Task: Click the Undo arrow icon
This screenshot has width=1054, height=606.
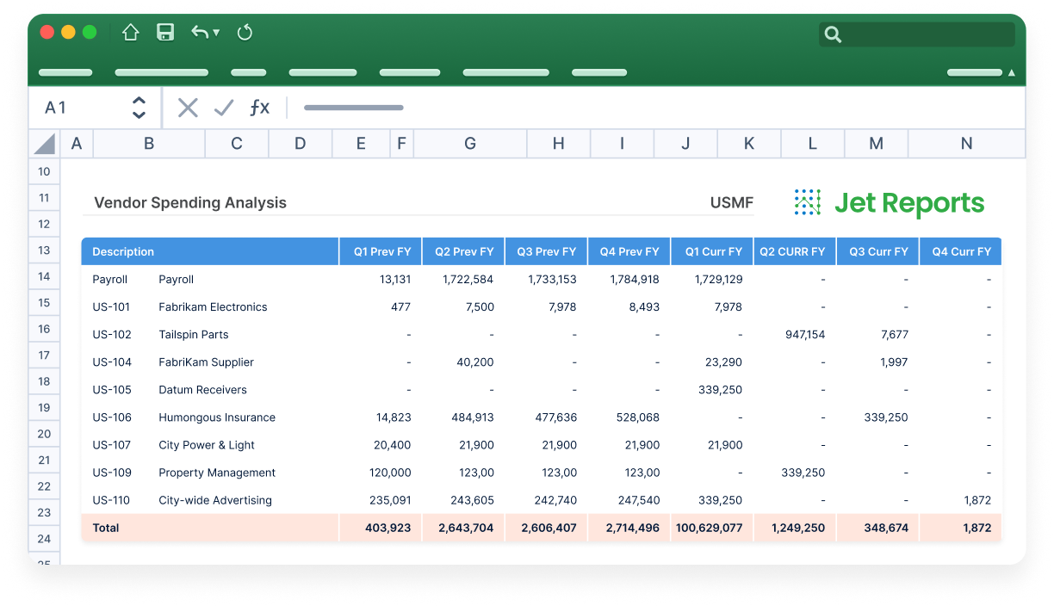Action: [199, 33]
